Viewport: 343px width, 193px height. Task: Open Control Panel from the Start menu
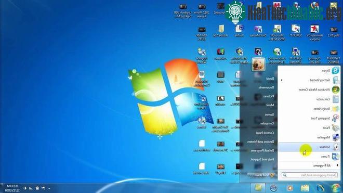pos(265,133)
